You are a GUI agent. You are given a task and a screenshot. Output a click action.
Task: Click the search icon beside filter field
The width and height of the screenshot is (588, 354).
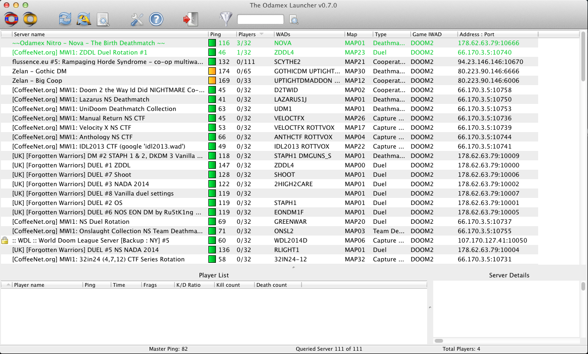tap(294, 20)
